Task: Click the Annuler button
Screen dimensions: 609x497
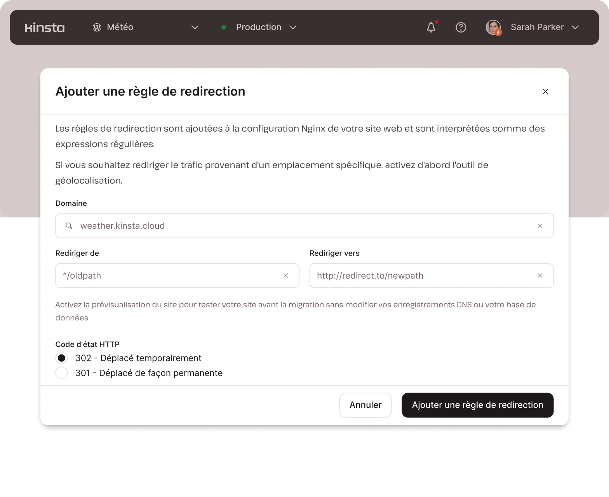Action: coord(365,405)
